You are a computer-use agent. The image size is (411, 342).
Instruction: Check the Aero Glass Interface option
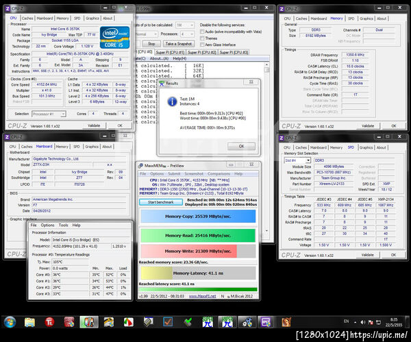point(201,44)
